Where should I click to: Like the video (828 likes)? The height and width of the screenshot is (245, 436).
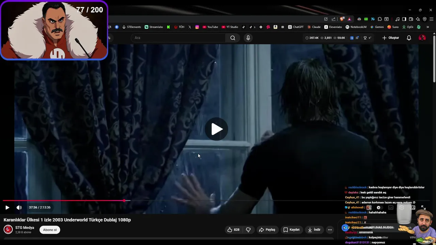click(233, 230)
